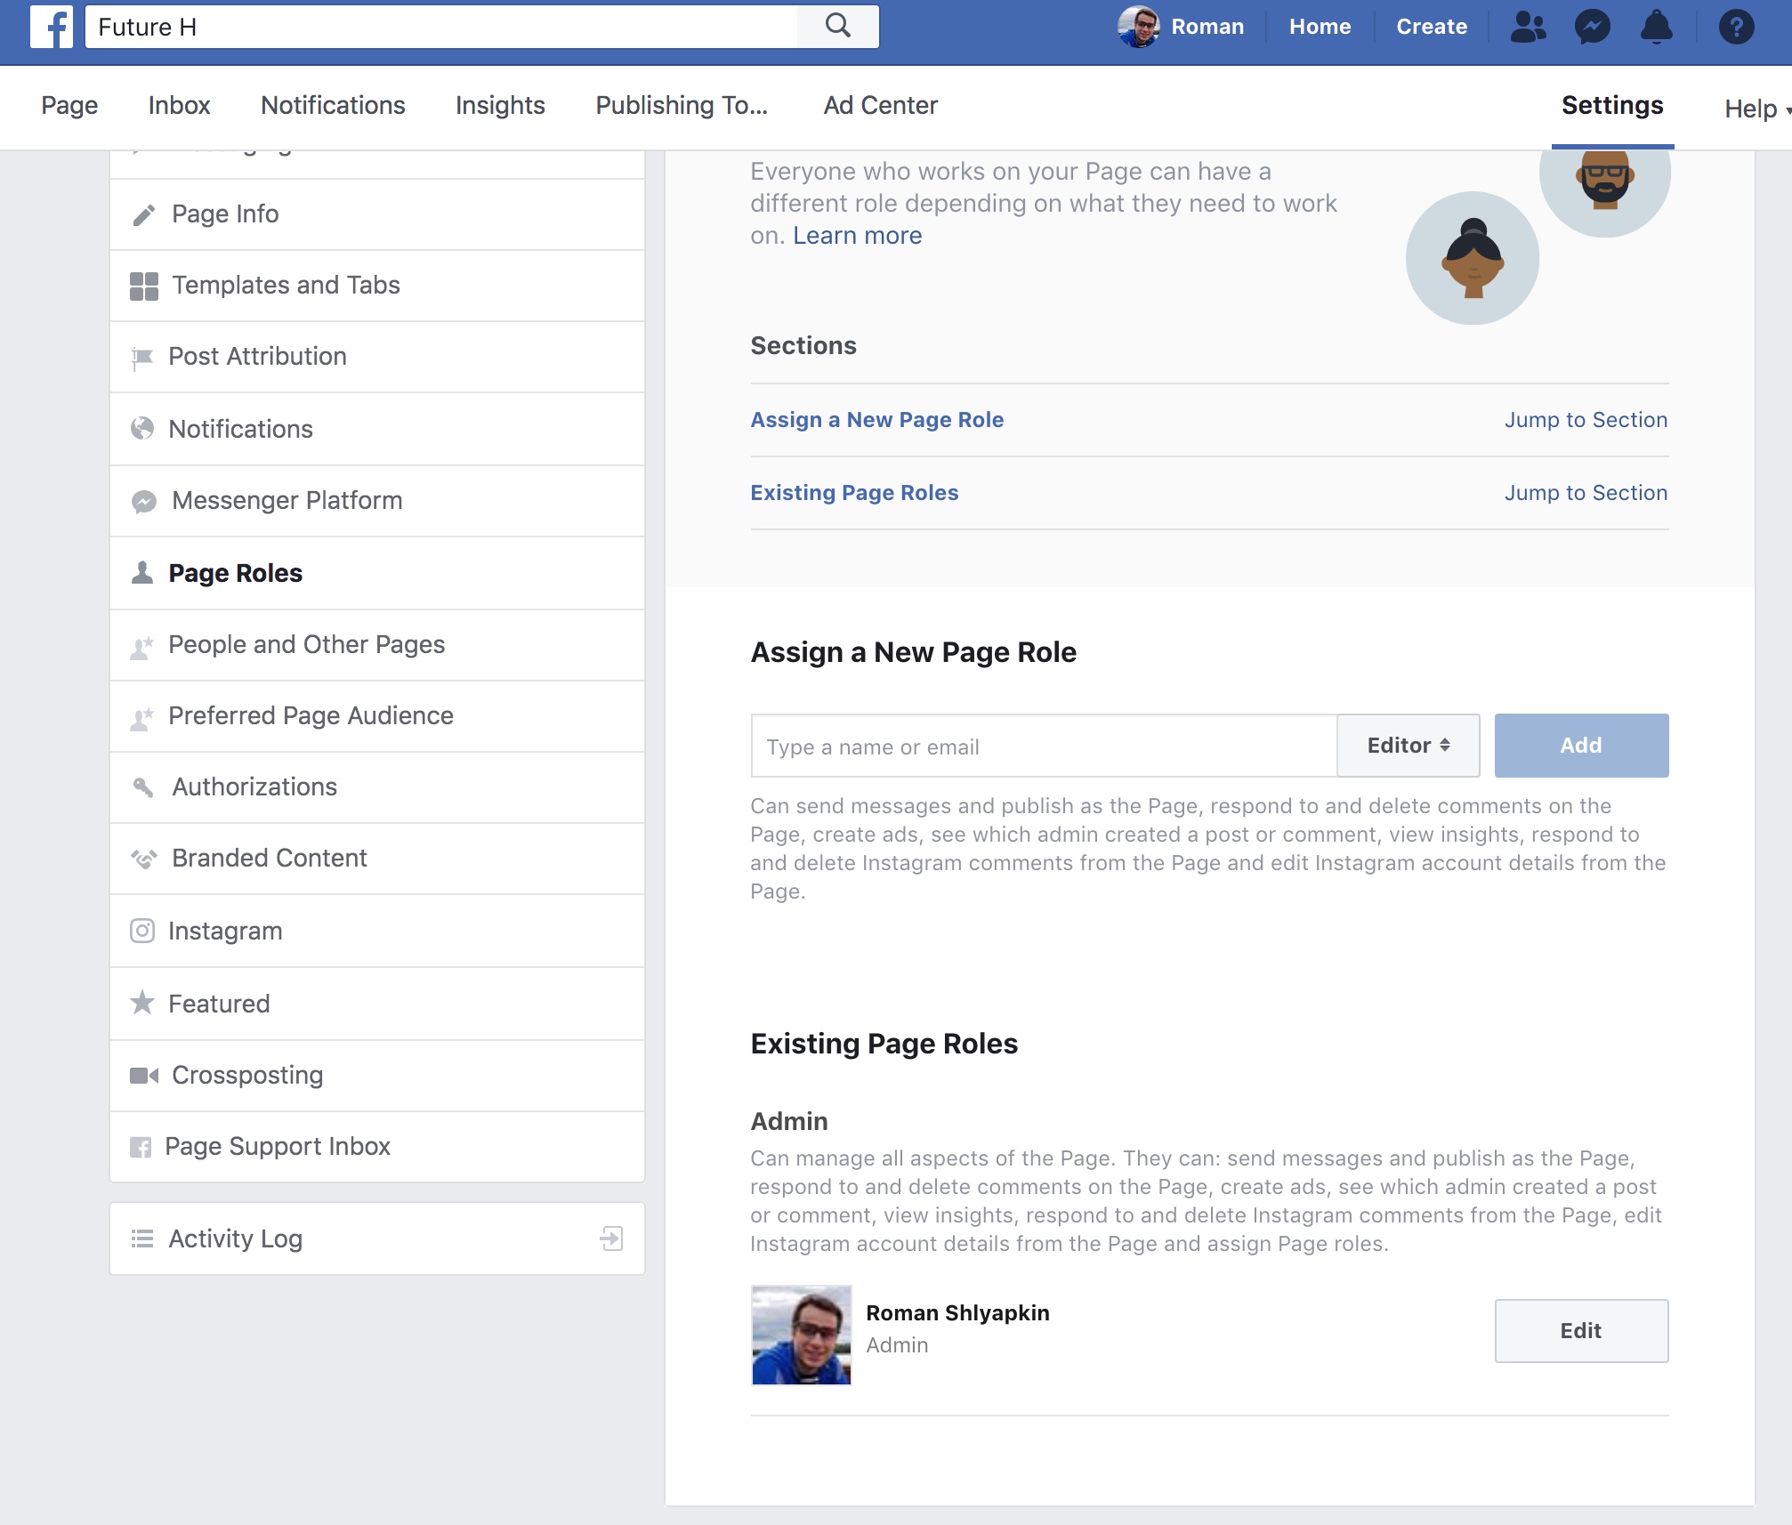Expand the Help dropdown menu

[1756, 109]
